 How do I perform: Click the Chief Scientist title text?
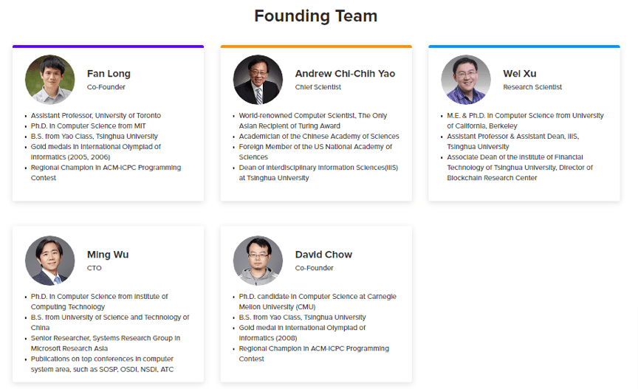(x=318, y=87)
